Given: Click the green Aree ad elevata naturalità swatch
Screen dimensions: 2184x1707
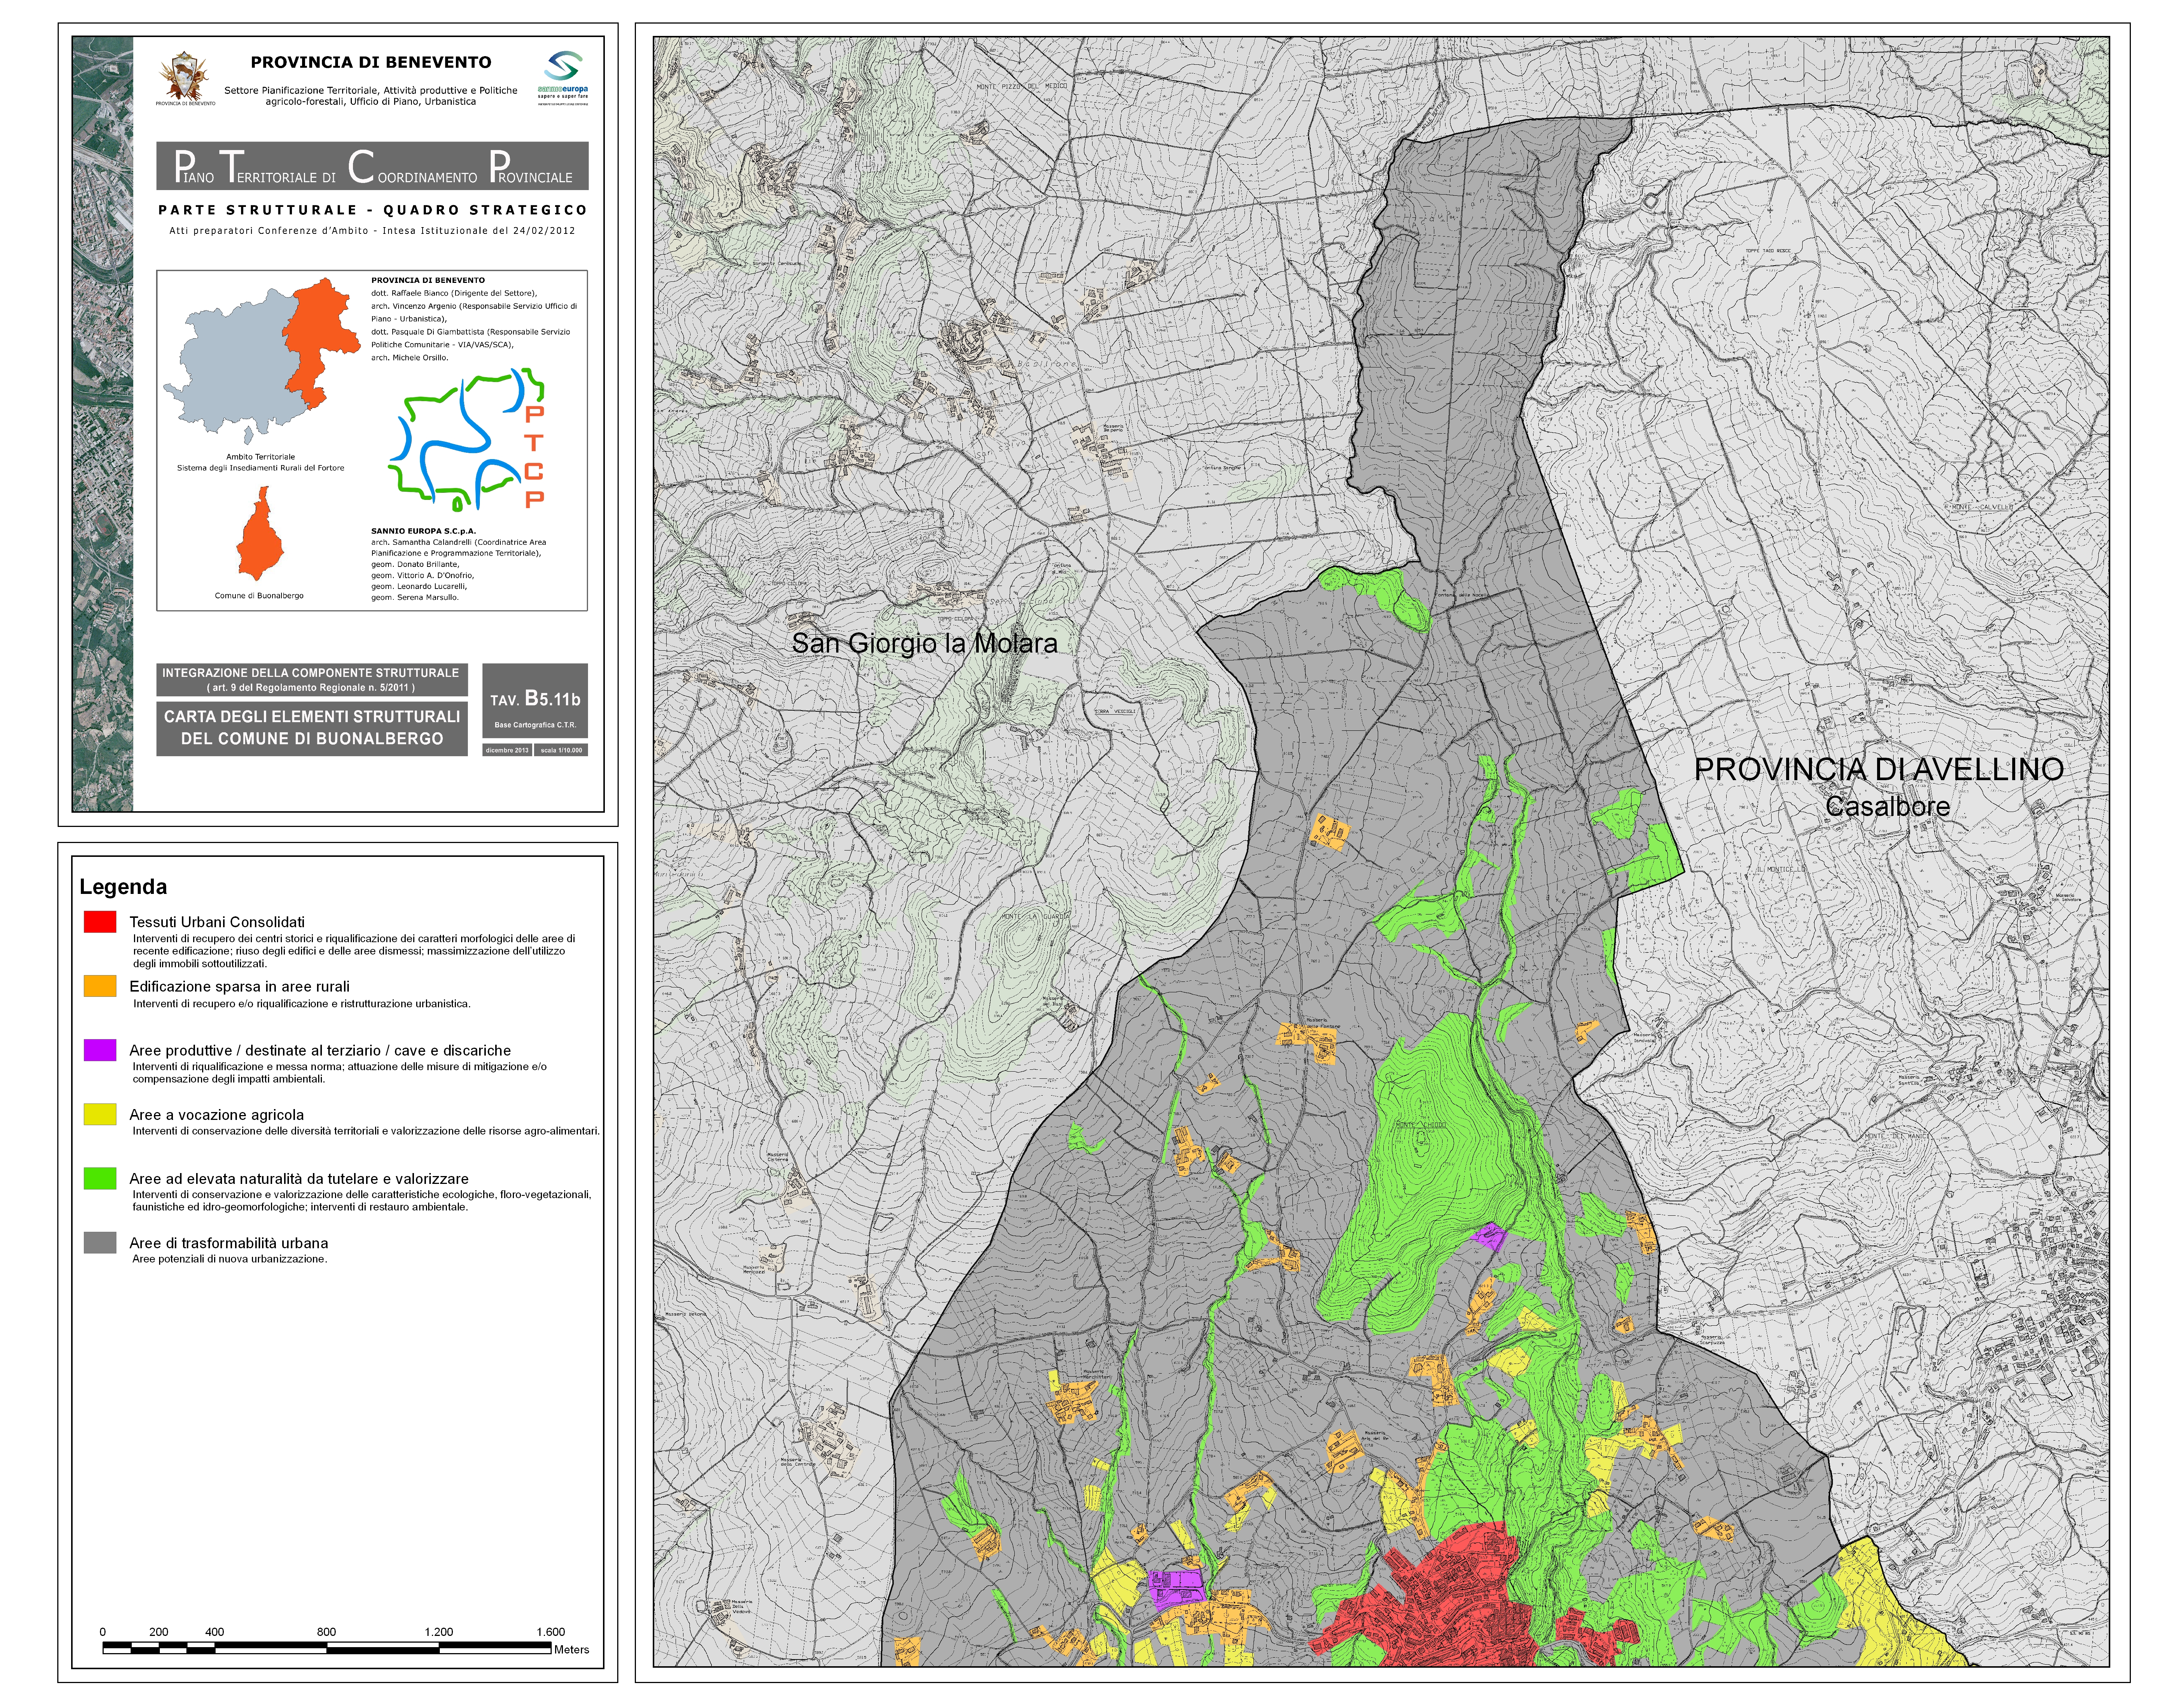Looking at the screenshot, I should 100,1178.
